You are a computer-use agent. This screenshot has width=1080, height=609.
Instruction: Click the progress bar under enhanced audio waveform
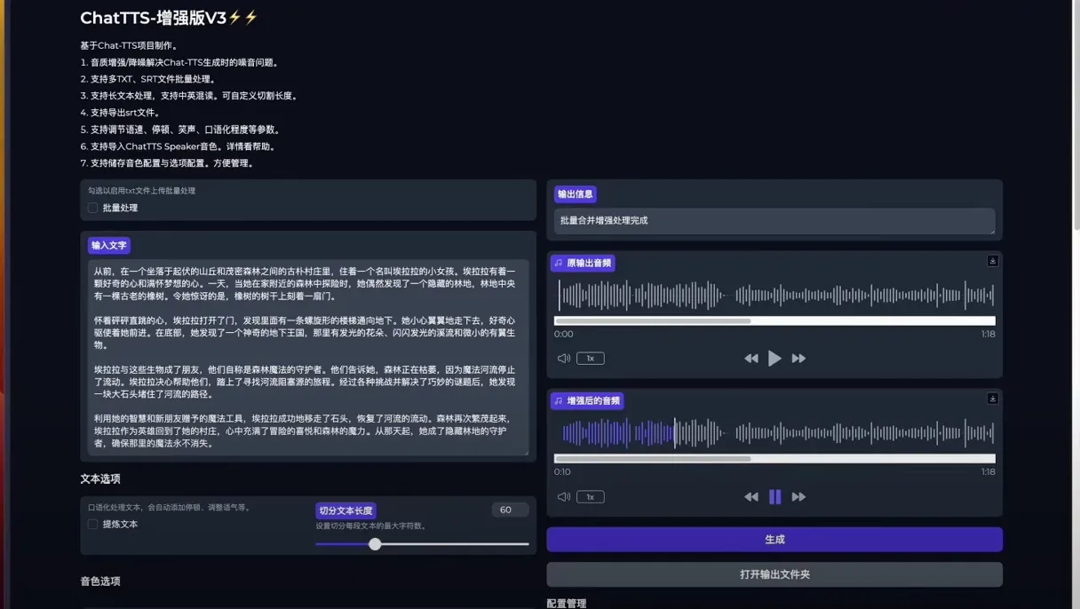click(x=774, y=459)
